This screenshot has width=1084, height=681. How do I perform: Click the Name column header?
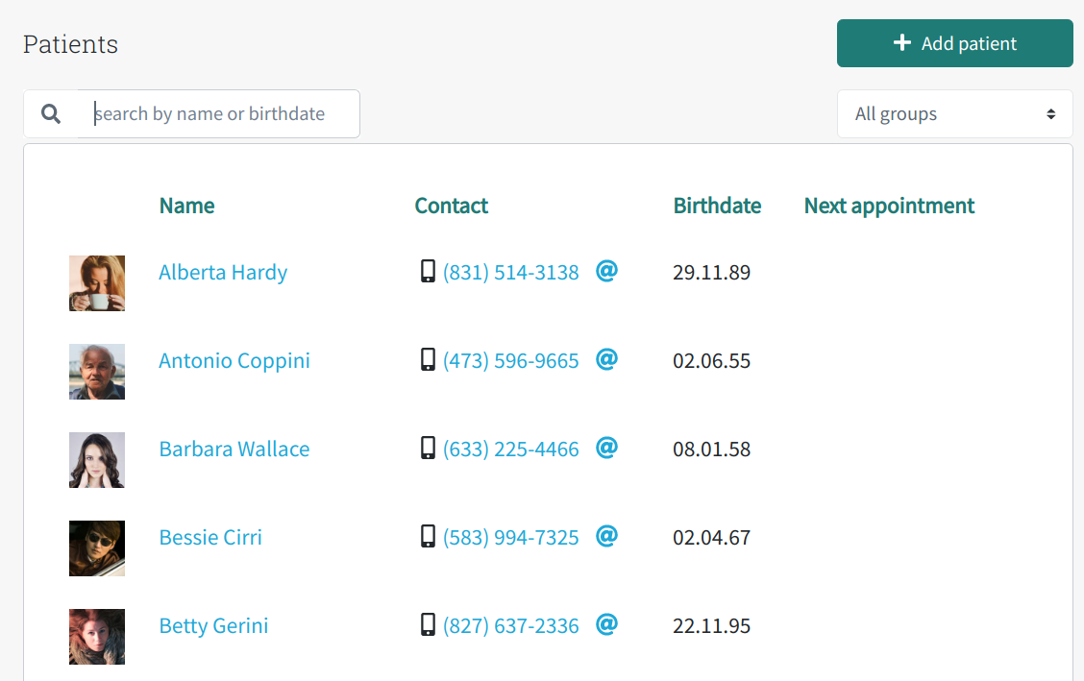pyautogui.click(x=186, y=206)
